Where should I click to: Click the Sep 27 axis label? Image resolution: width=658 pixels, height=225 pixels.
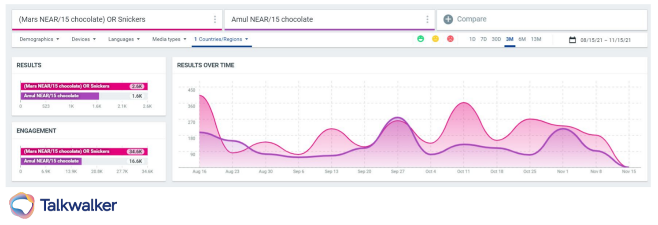click(398, 172)
